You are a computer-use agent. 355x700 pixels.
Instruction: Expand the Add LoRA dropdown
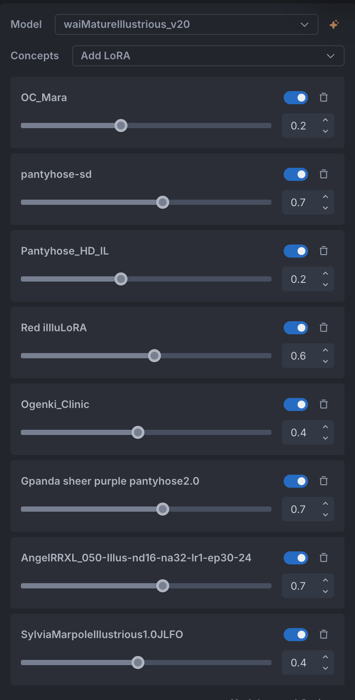[x=208, y=56]
